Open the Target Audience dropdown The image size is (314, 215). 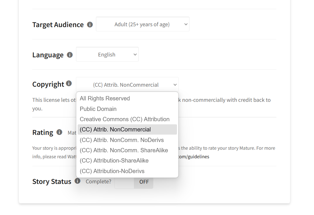pyautogui.click(x=142, y=24)
